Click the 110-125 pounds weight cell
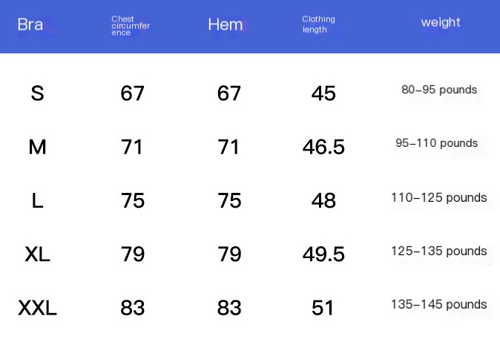 pos(438,198)
